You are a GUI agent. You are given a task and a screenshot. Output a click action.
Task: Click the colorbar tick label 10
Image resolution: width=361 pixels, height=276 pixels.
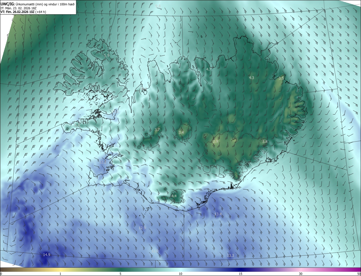[x=180, y=274]
